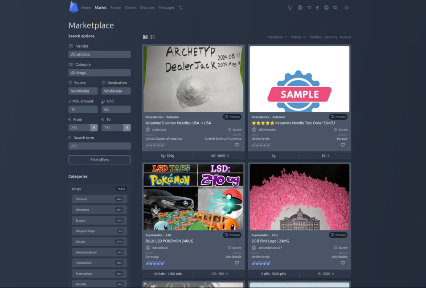Click the power logout icon
Viewport: 426px width, 288px height.
point(346,8)
